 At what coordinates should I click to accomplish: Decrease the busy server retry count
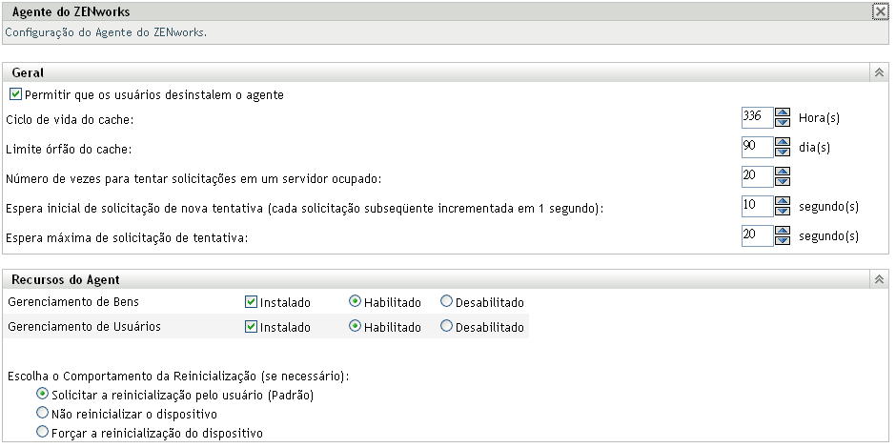783,182
